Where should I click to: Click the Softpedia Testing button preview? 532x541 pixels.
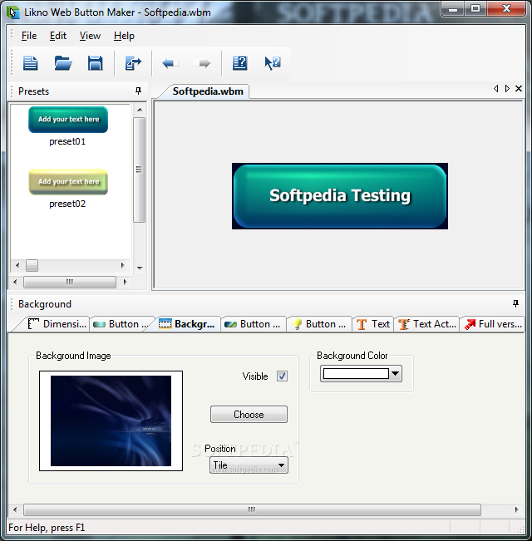click(340, 196)
